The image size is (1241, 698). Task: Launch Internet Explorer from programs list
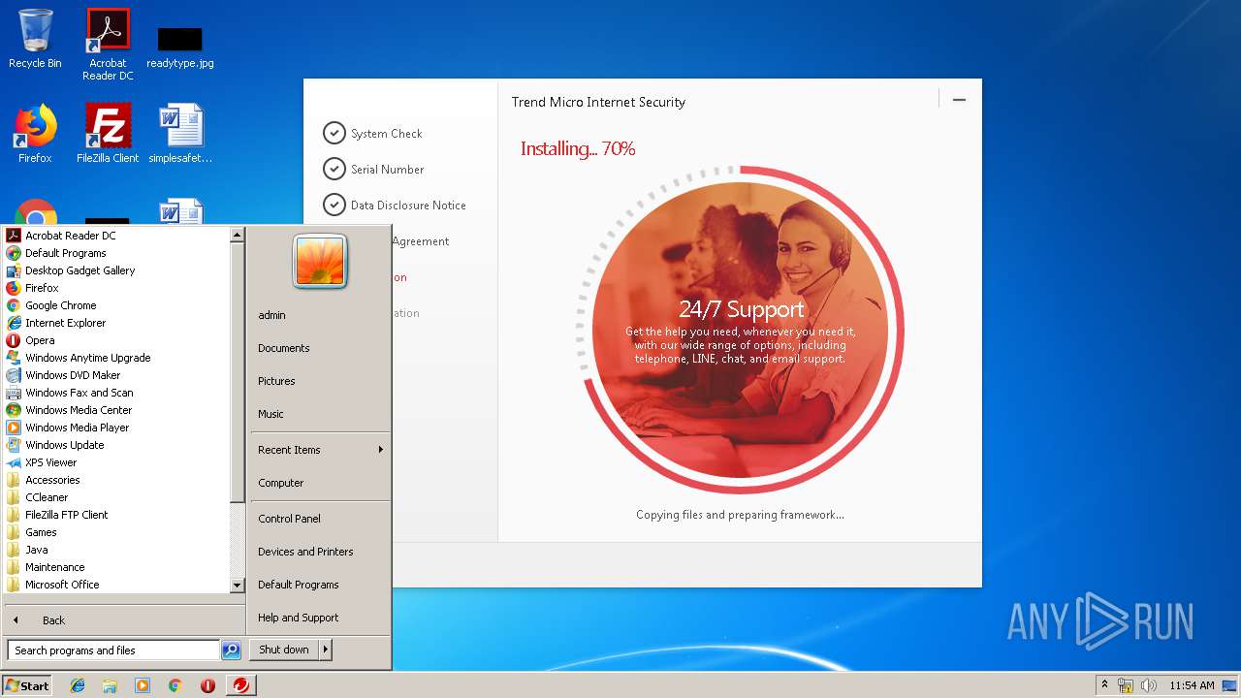pyautogui.click(x=117, y=323)
